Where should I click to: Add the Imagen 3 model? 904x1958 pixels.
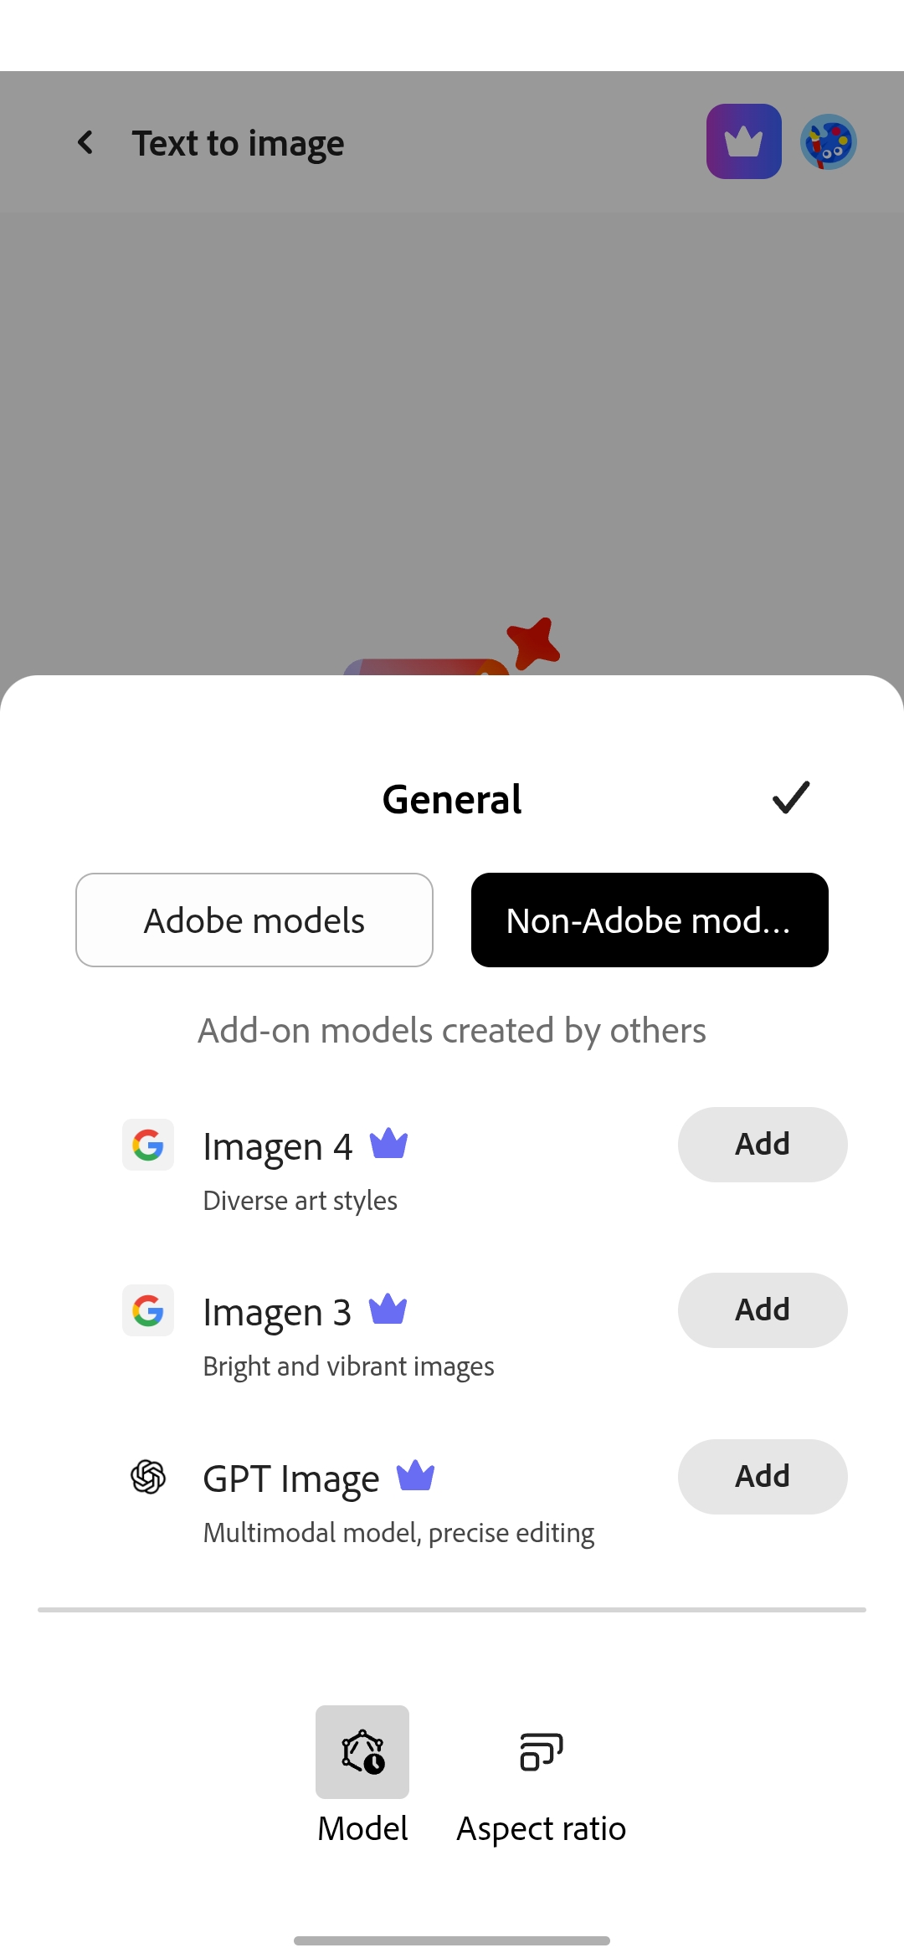(x=763, y=1310)
